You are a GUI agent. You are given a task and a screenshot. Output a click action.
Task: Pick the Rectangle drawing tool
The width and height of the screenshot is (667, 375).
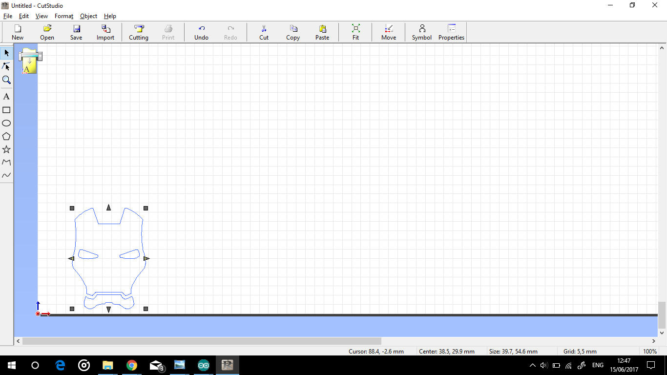tap(6, 110)
